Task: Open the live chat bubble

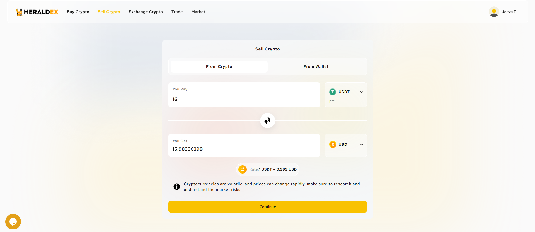Action: click(x=13, y=221)
